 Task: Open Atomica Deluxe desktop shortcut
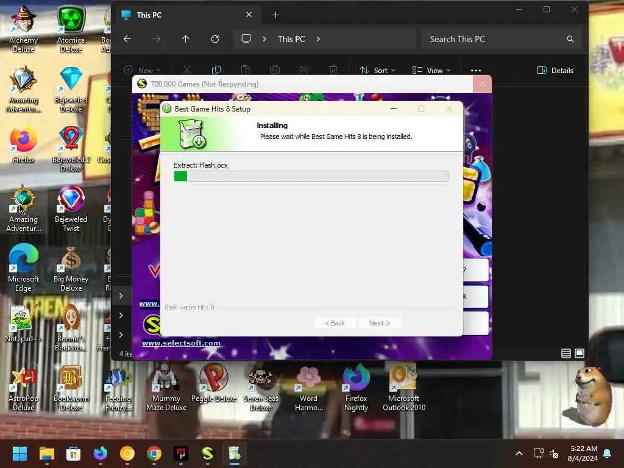(71, 29)
